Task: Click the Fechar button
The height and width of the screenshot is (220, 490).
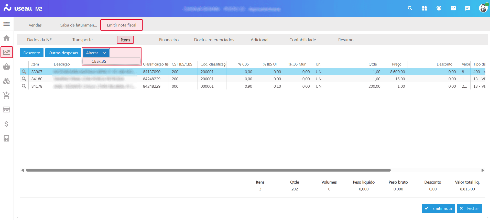Action: tap(470, 208)
